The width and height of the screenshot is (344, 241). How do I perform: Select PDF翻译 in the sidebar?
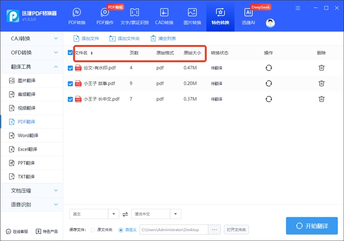click(32, 122)
